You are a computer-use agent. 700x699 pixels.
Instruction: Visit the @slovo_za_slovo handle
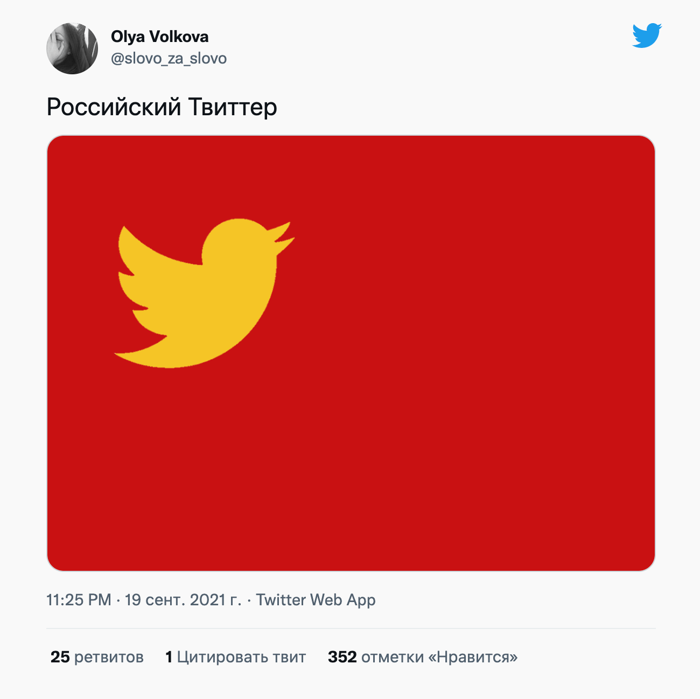pyautogui.click(x=169, y=58)
